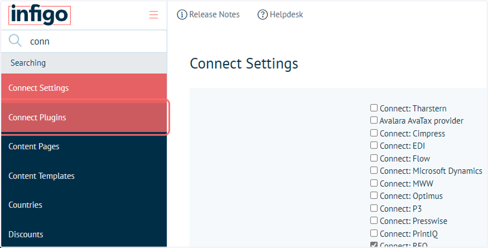Enable the Avalara AvaTax provider checkbox

coord(374,121)
